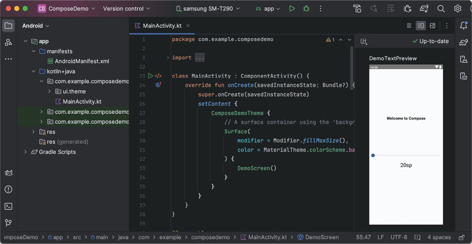The height and width of the screenshot is (244, 472).
Task: Click the slider track in DemoTextPreview
Action: 407,156
